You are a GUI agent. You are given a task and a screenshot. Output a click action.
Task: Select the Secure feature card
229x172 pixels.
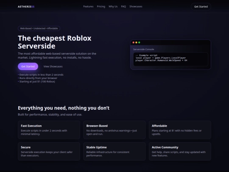(49, 151)
